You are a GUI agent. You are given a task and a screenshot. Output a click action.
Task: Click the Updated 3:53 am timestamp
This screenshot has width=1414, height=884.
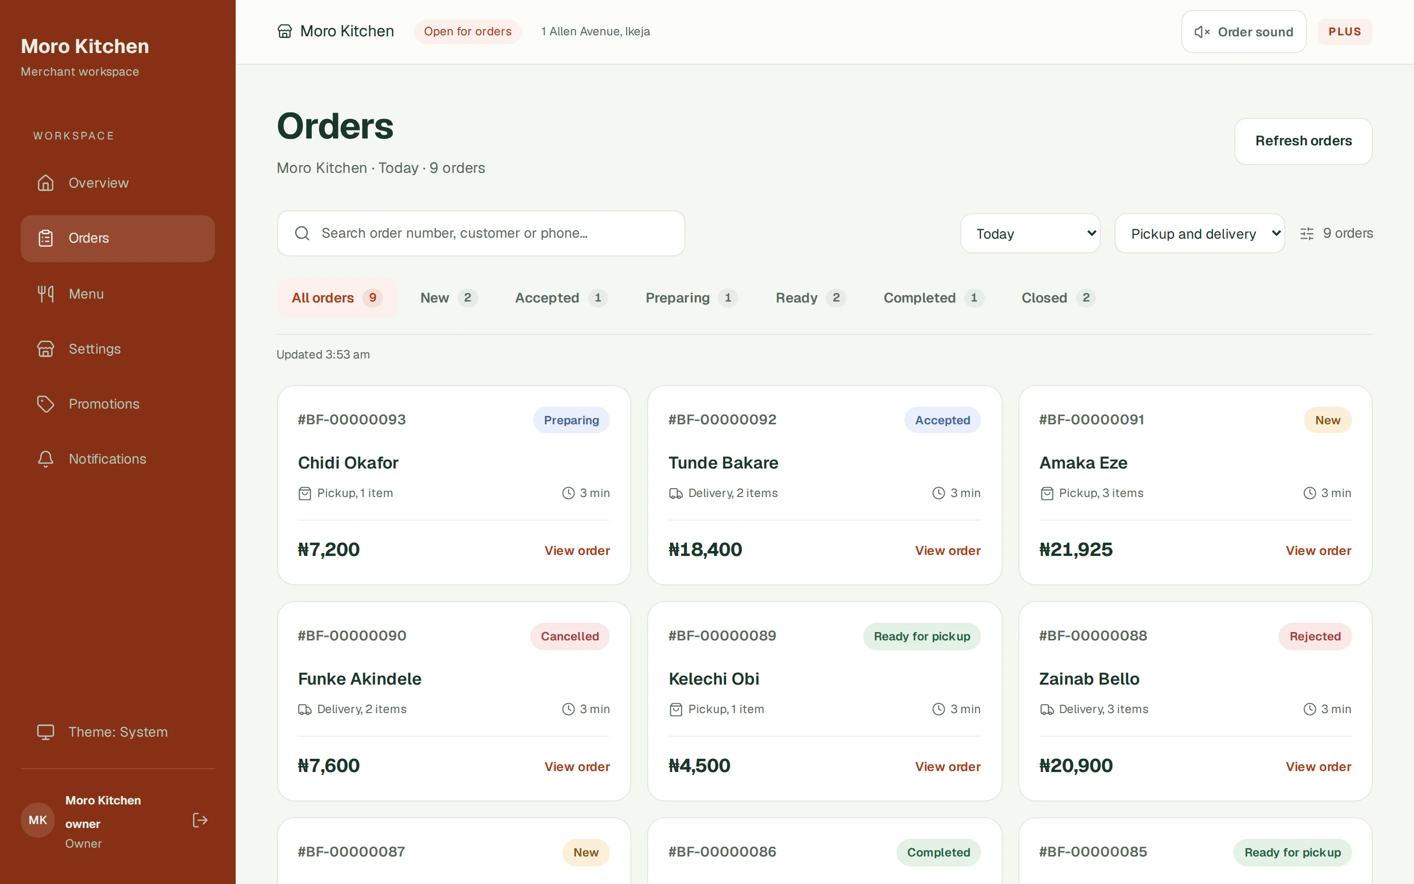[x=323, y=354]
